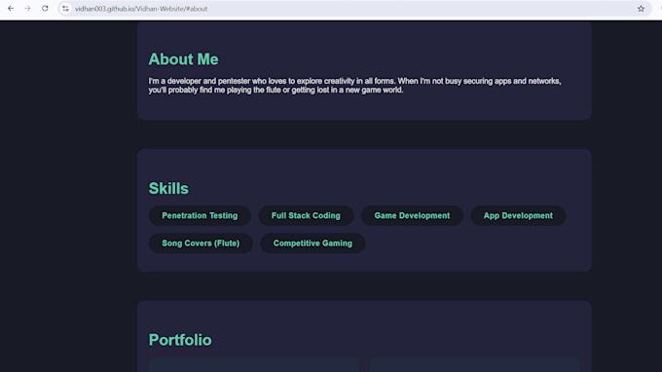Click the Portfolio heading

coord(180,340)
